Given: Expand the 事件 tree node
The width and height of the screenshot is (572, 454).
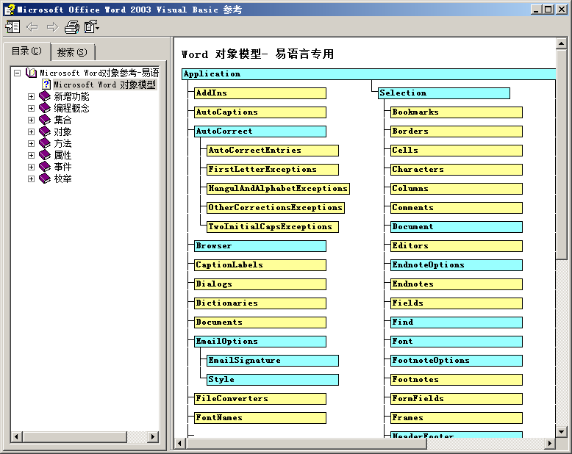Looking at the screenshot, I should pyautogui.click(x=31, y=167).
